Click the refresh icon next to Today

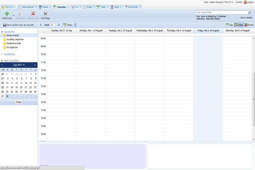tap(75, 25)
